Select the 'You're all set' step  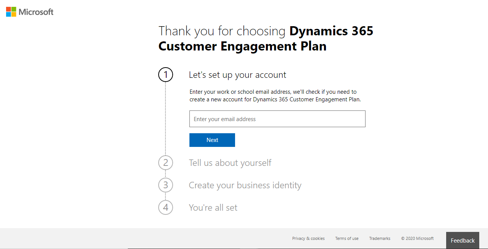point(213,208)
